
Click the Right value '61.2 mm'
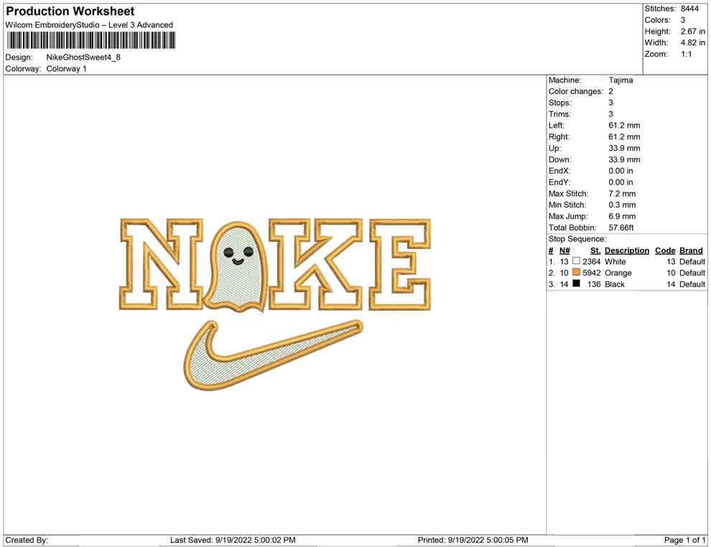pyautogui.click(x=624, y=137)
